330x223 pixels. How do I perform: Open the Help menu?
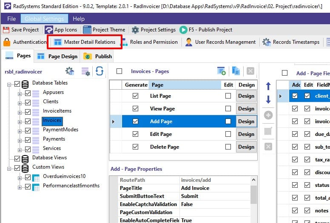[79, 19]
